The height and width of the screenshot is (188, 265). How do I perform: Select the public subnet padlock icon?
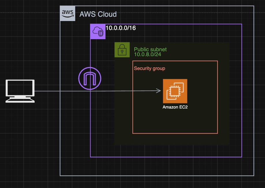[122, 50]
